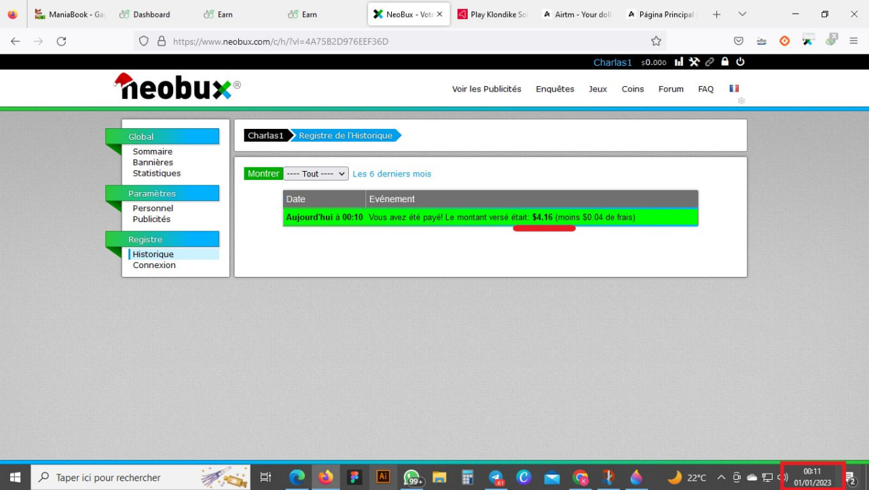
Task: Click the power logout icon
Action: coord(741,62)
